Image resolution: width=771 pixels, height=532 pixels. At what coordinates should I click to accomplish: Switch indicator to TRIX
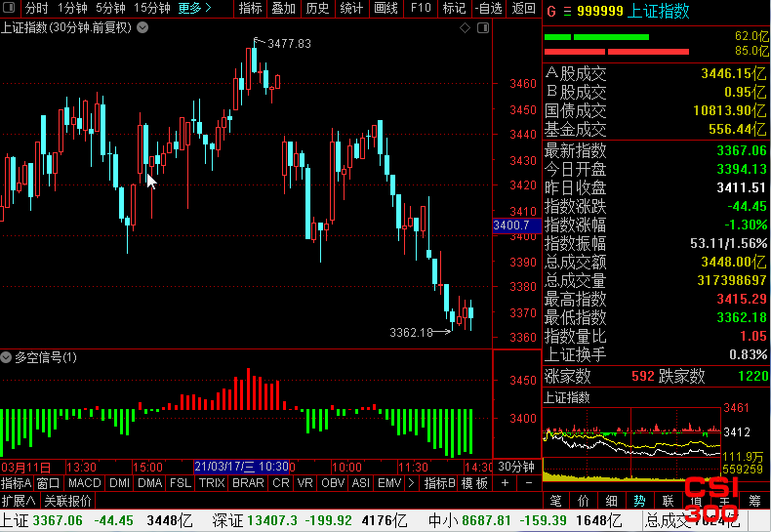tap(212, 483)
